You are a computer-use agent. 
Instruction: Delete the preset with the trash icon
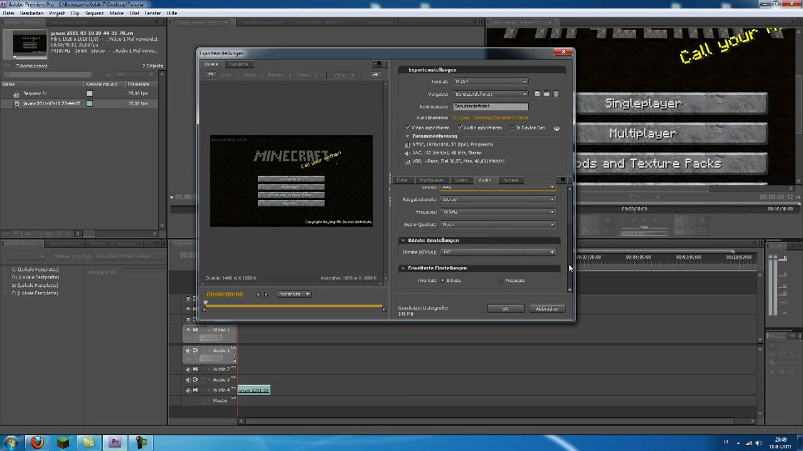(556, 94)
